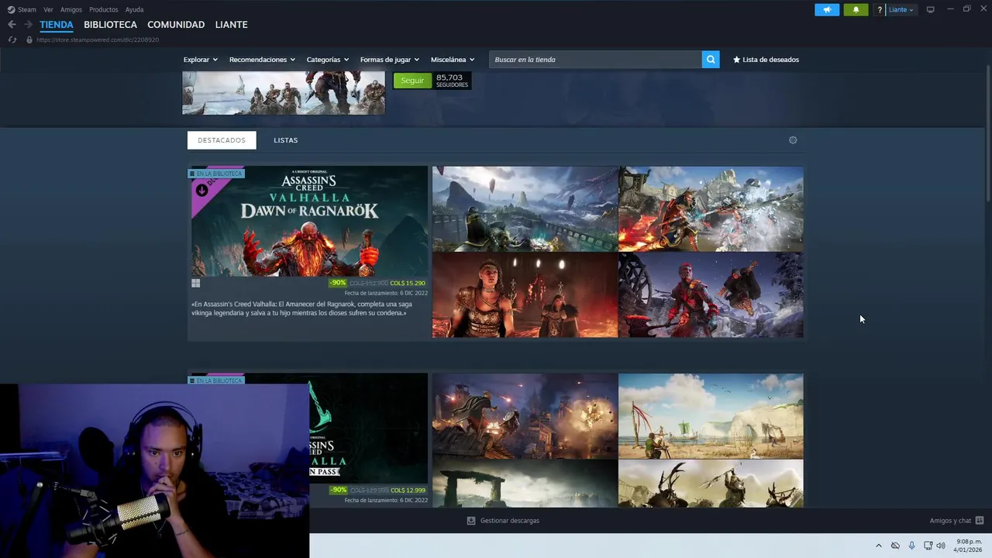Screen dimensions: 992x558
Task: Click the 85,703 seguidores count
Action: (x=452, y=81)
